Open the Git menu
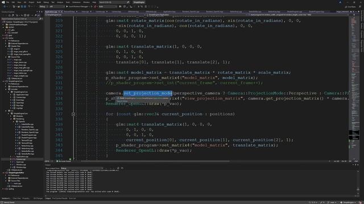Screen dimensions: 364x204 (25, 2)
